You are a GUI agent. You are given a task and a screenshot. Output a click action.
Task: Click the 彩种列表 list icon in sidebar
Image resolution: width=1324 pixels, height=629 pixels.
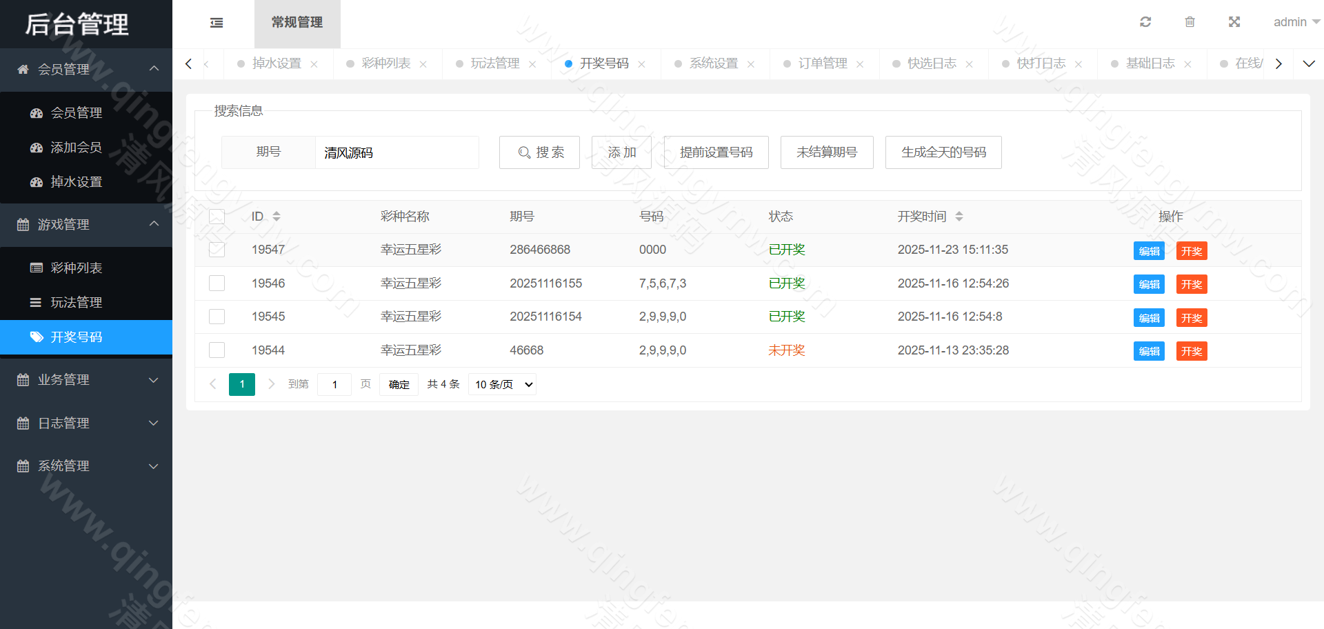(37, 268)
